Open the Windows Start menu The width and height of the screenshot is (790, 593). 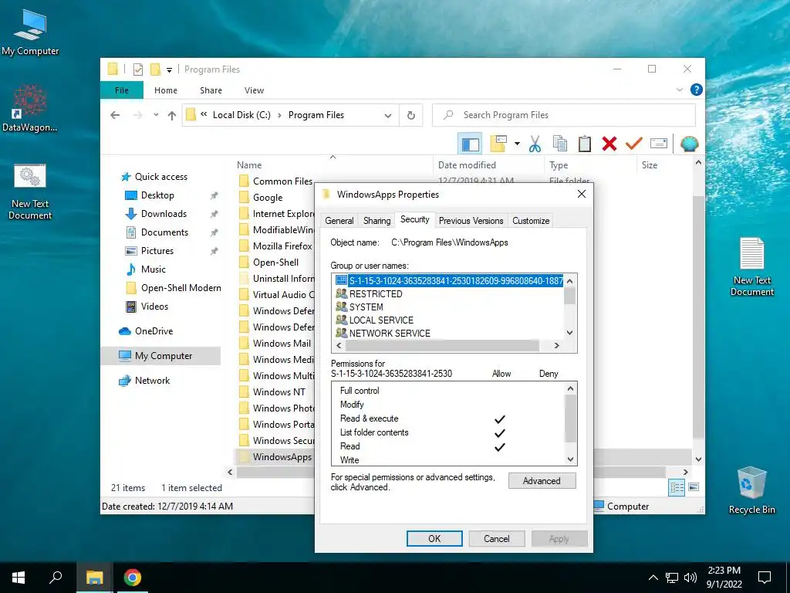click(19, 578)
